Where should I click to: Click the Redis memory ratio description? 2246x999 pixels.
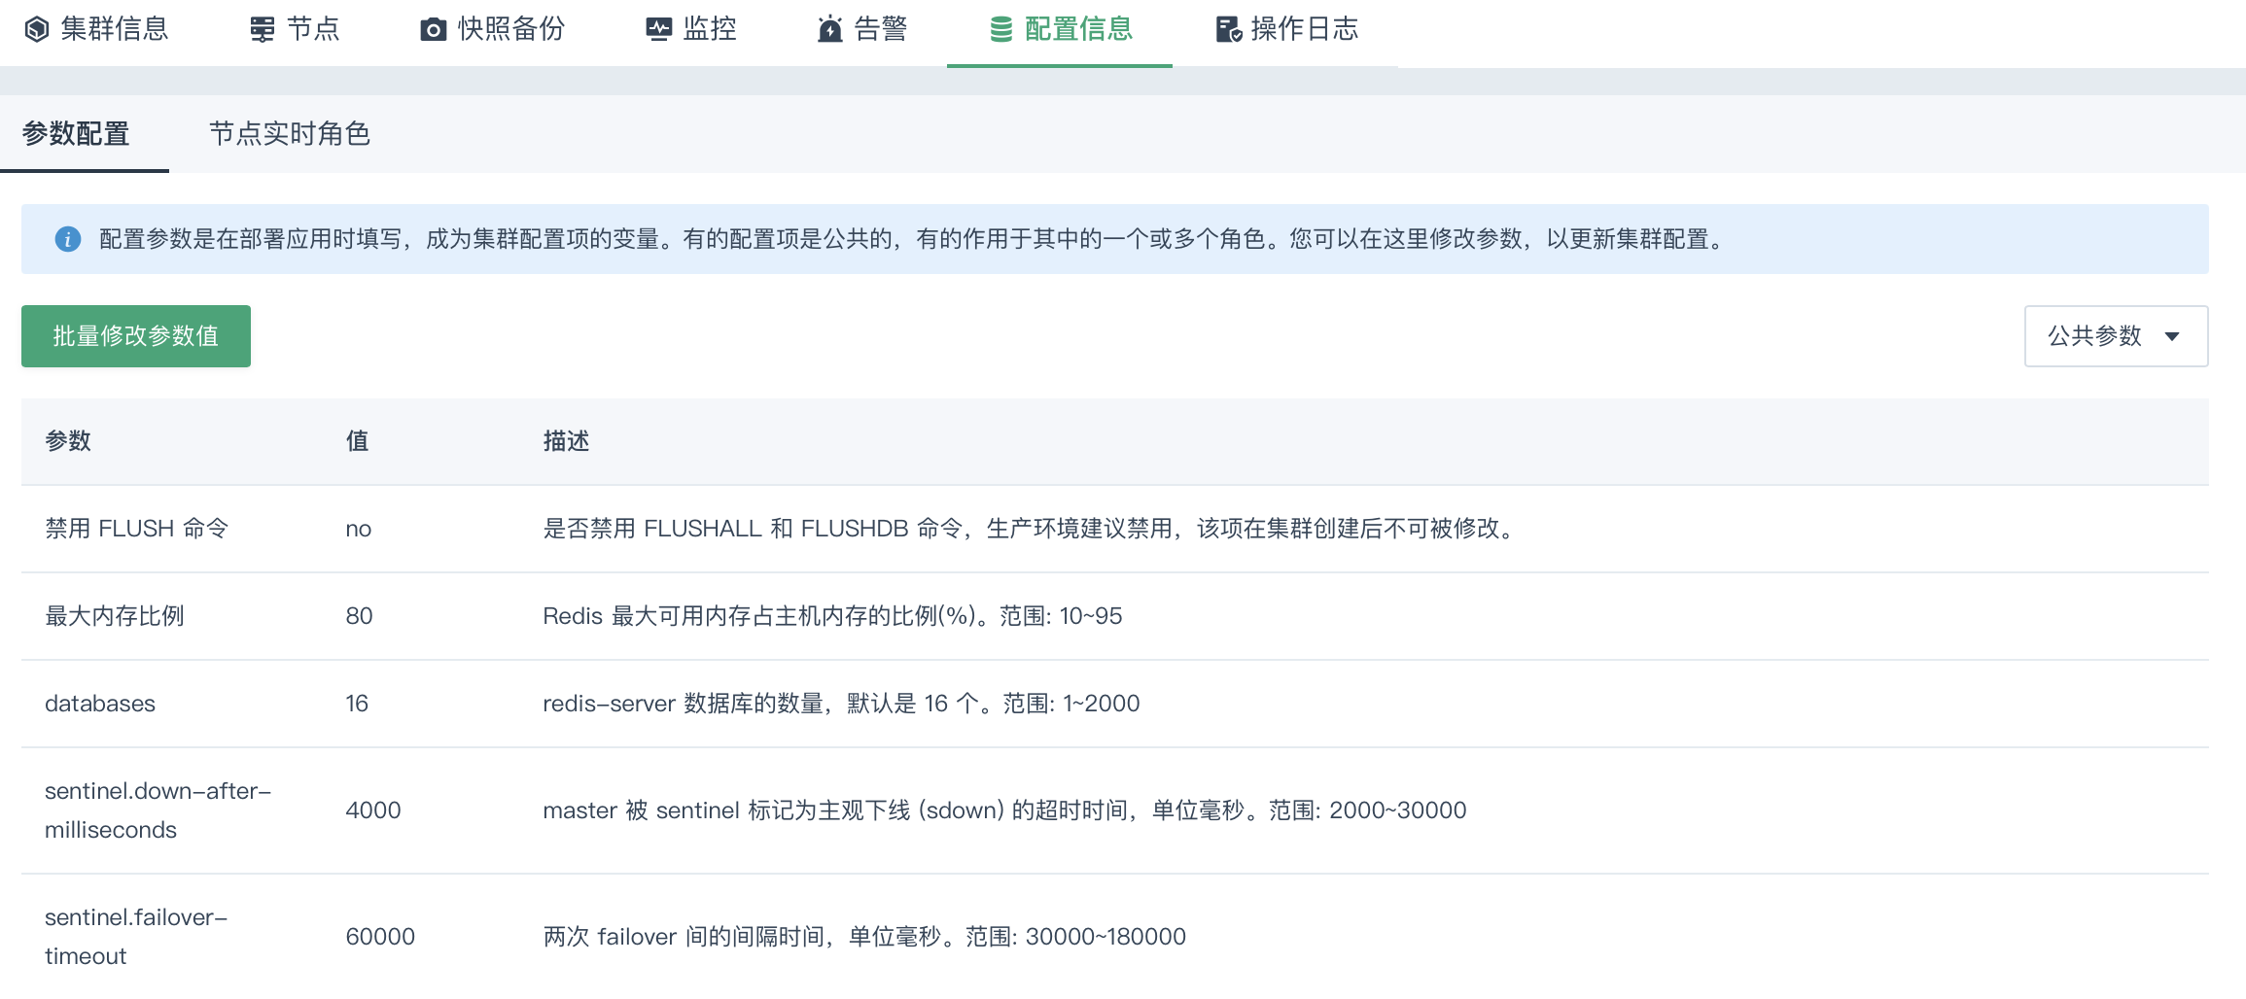[832, 616]
